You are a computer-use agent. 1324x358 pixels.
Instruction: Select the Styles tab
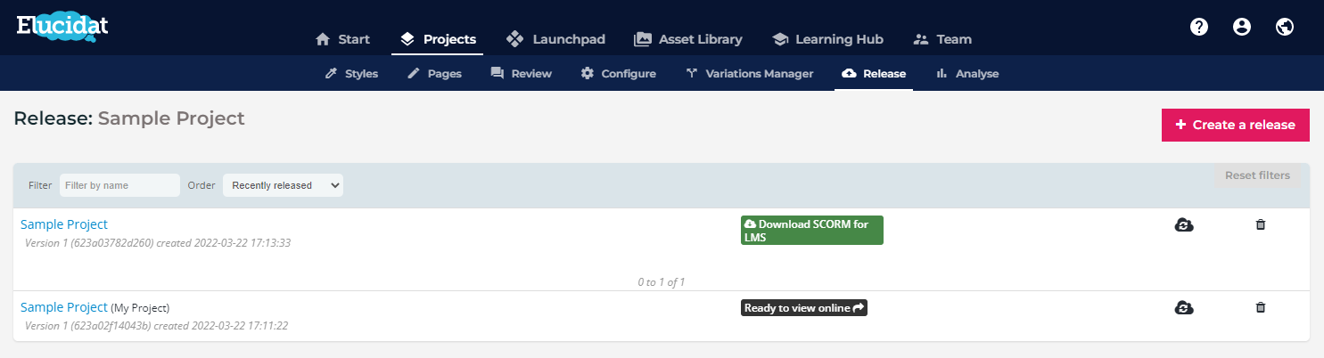coord(351,73)
